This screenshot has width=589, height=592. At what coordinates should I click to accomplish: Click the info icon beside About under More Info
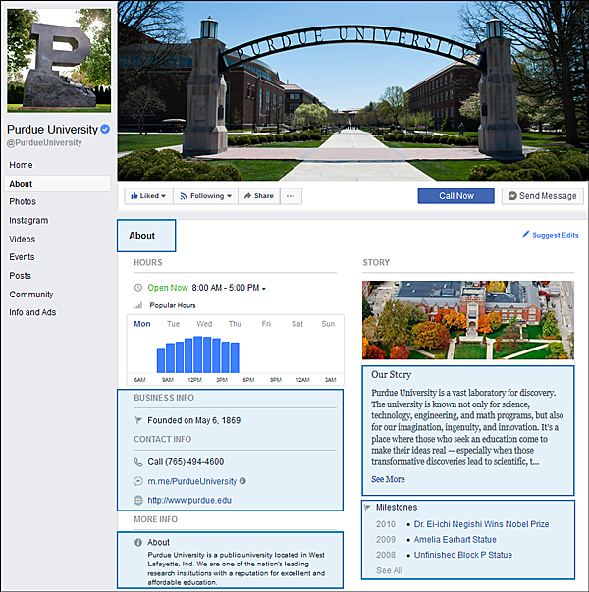(138, 543)
